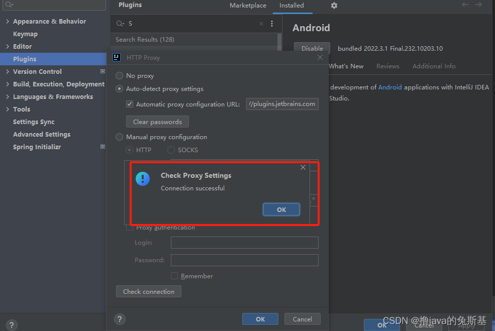Image resolution: width=495 pixels, height=331 pixels.
Task: Click the Version Control project-level icon
Action: (x=103, y=72)
